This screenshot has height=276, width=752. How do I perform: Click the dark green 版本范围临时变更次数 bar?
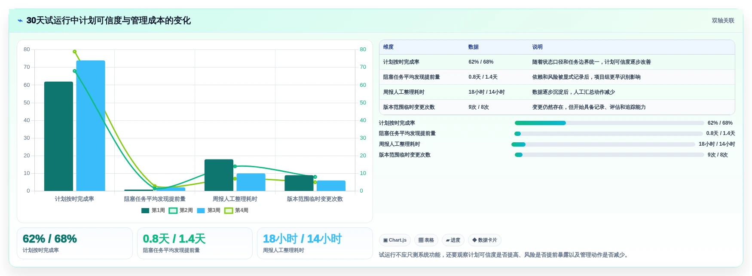pyautogui.click(x=299, y=183)
